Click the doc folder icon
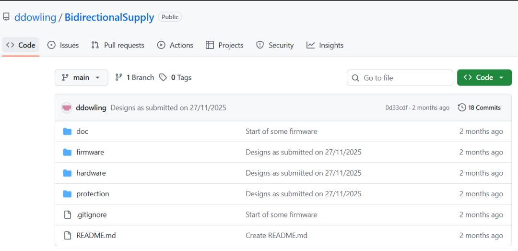Viewport: 518px width, 251px height. pos(68,131)
